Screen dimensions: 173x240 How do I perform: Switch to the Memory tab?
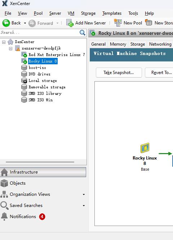click(x=118, y=44)
